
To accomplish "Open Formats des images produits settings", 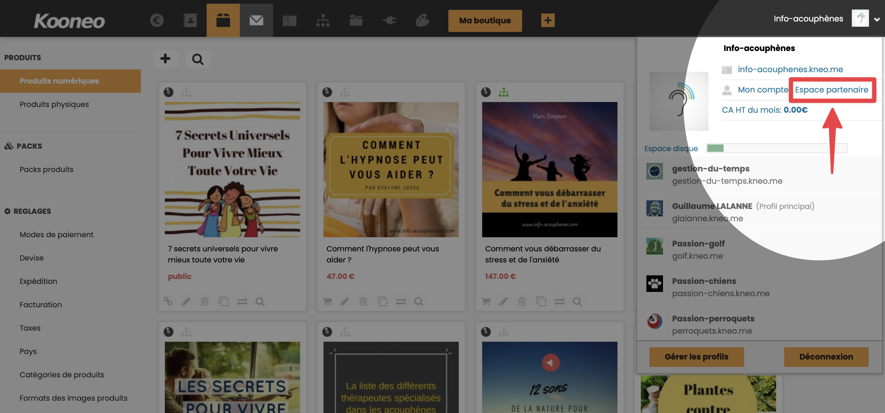I will [x=73, y=398].
